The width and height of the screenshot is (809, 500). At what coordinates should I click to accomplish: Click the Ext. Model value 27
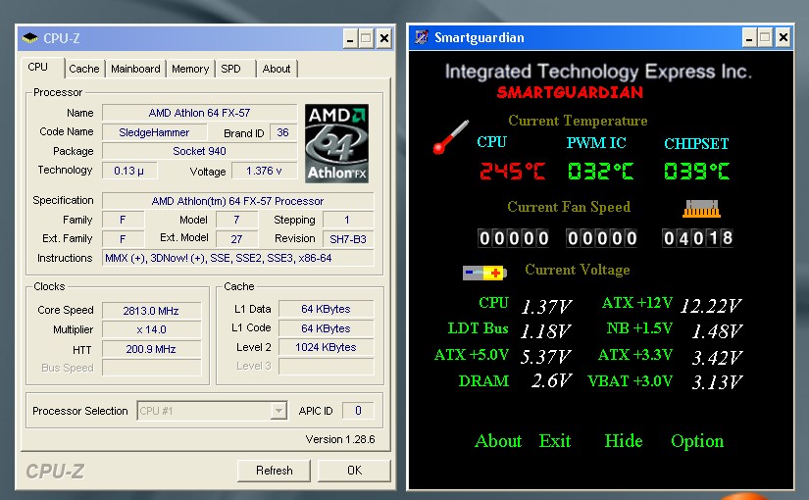tap(236, 239)
